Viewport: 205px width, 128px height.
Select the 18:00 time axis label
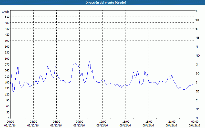[149, 122]
